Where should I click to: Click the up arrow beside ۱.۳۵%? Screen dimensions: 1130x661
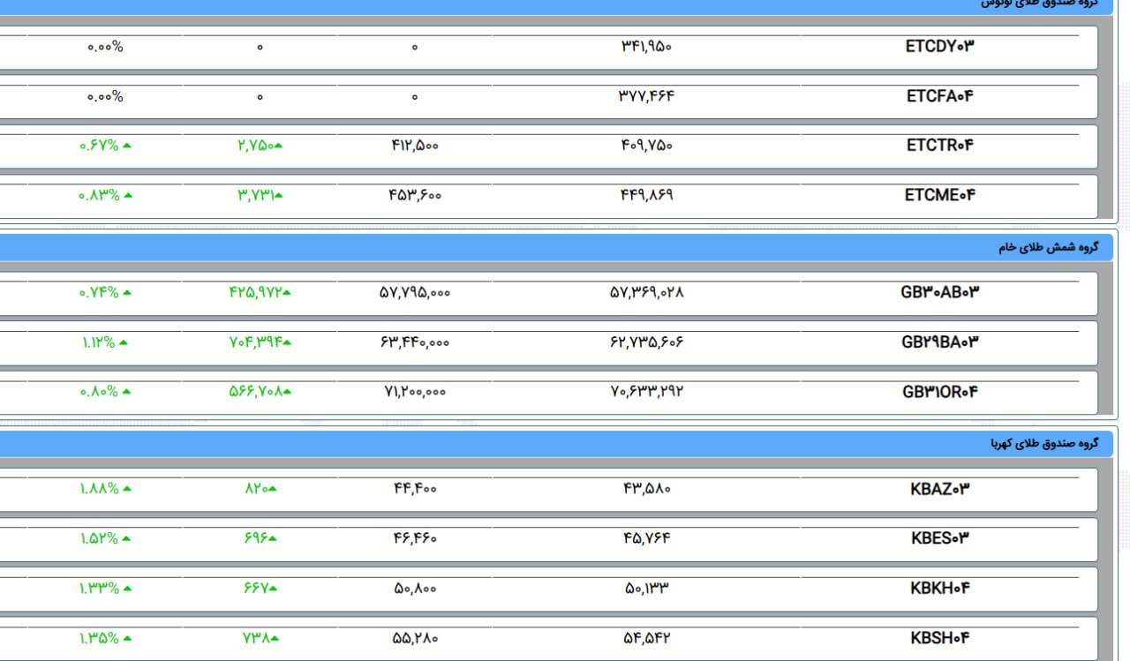[x=127, y=638]
